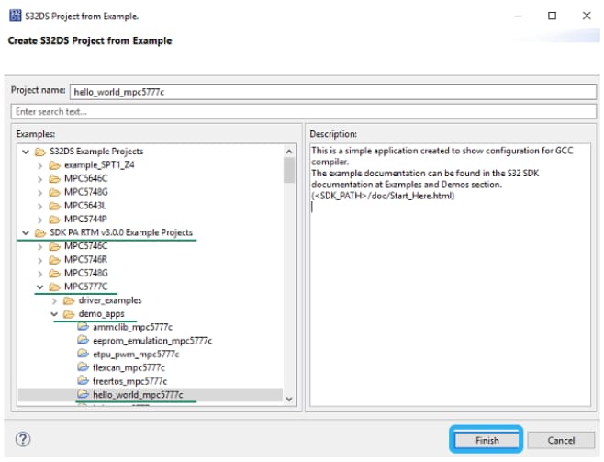Expand the driver_examples tree node
604x462 pixels.
tap(53, 300)
